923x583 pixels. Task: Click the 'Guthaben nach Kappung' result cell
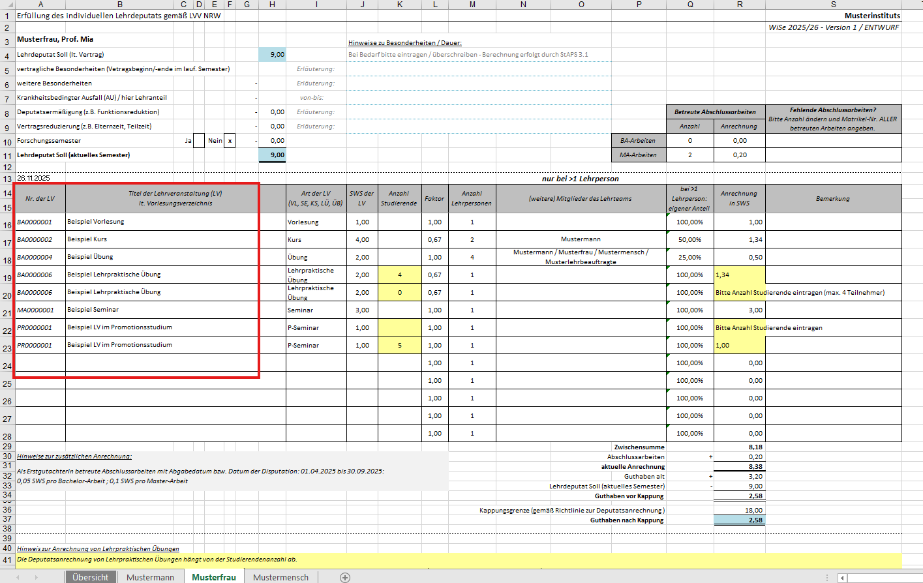(x=739, y=520)
